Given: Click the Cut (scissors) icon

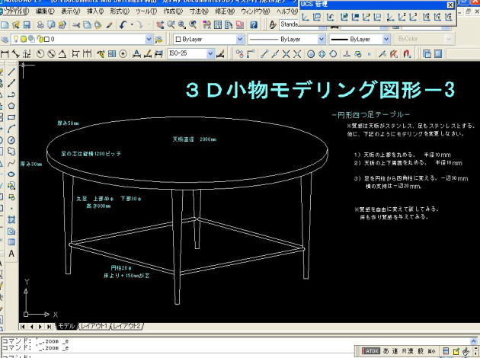Looking at the screenshot, I should [x=76, y=25].
